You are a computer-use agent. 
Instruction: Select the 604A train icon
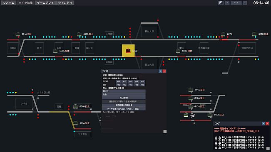75,106
